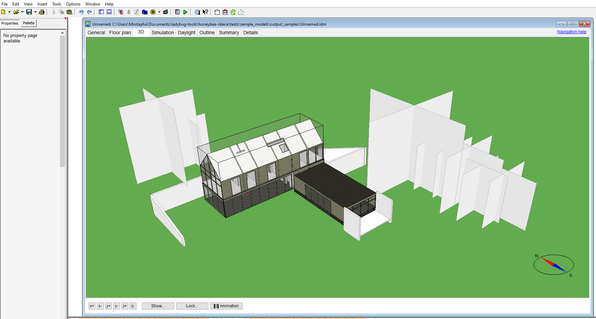Image resolution: width=596 pixels, height=319 pixels.
Task: Open dropdown arrow next to New document
Action: coord(9,12)
